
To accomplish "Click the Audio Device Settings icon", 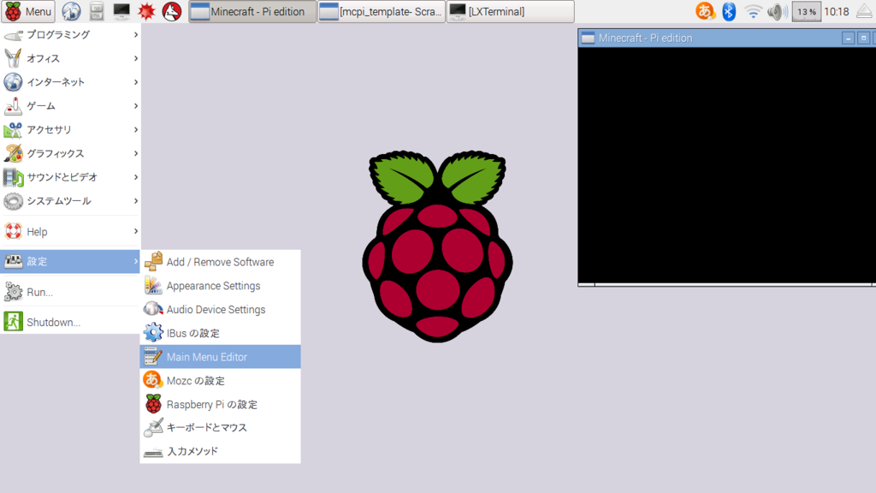I will (153, 309).
